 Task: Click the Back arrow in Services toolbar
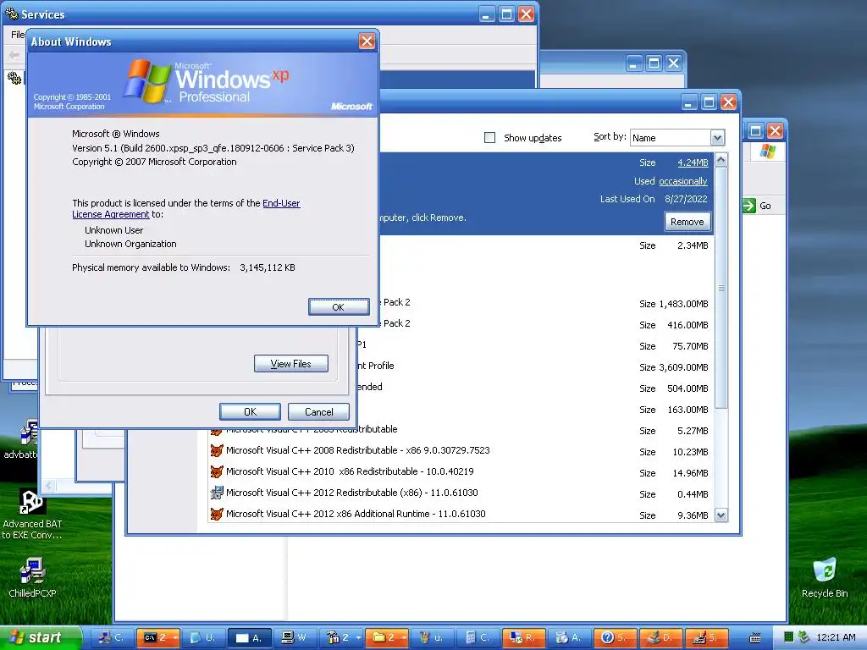[14, 55]
